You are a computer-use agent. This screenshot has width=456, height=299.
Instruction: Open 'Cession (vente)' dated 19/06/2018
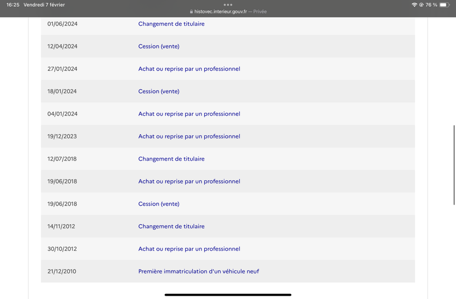(159, 204)
